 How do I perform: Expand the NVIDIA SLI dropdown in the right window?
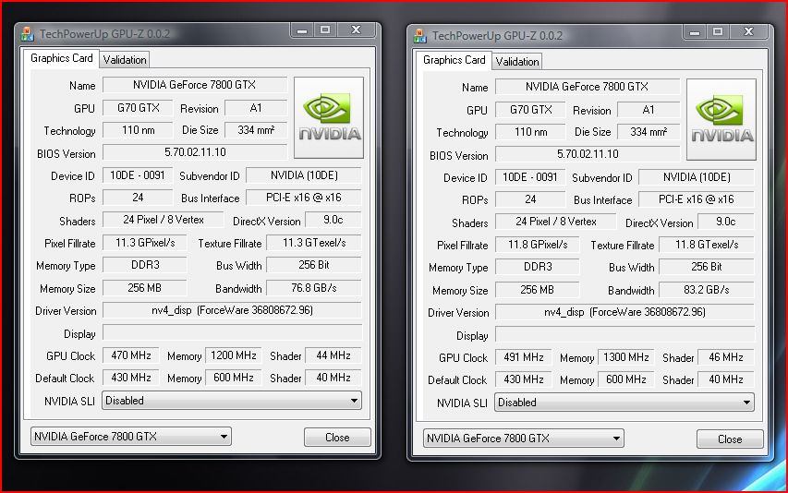pos(624,403)
